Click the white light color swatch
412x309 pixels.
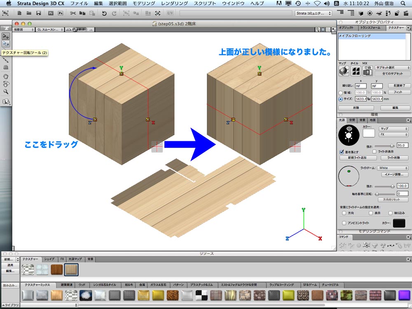pos(369,133)
